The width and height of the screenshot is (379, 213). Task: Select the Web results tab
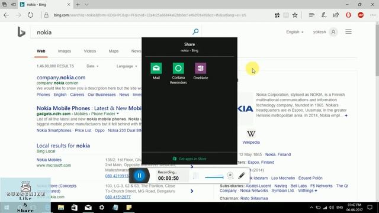[41, 51]
